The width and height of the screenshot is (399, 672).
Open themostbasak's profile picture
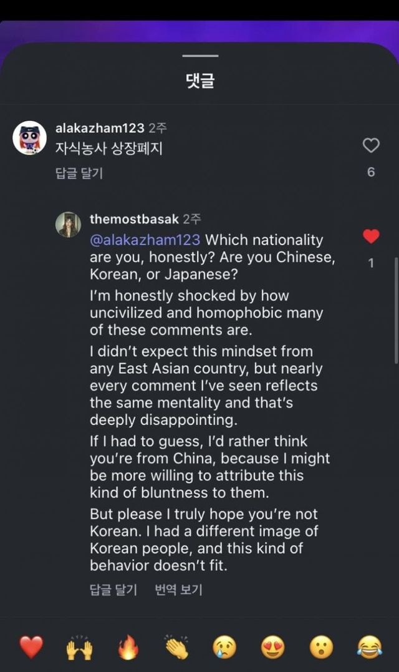[x=68, y=225]
